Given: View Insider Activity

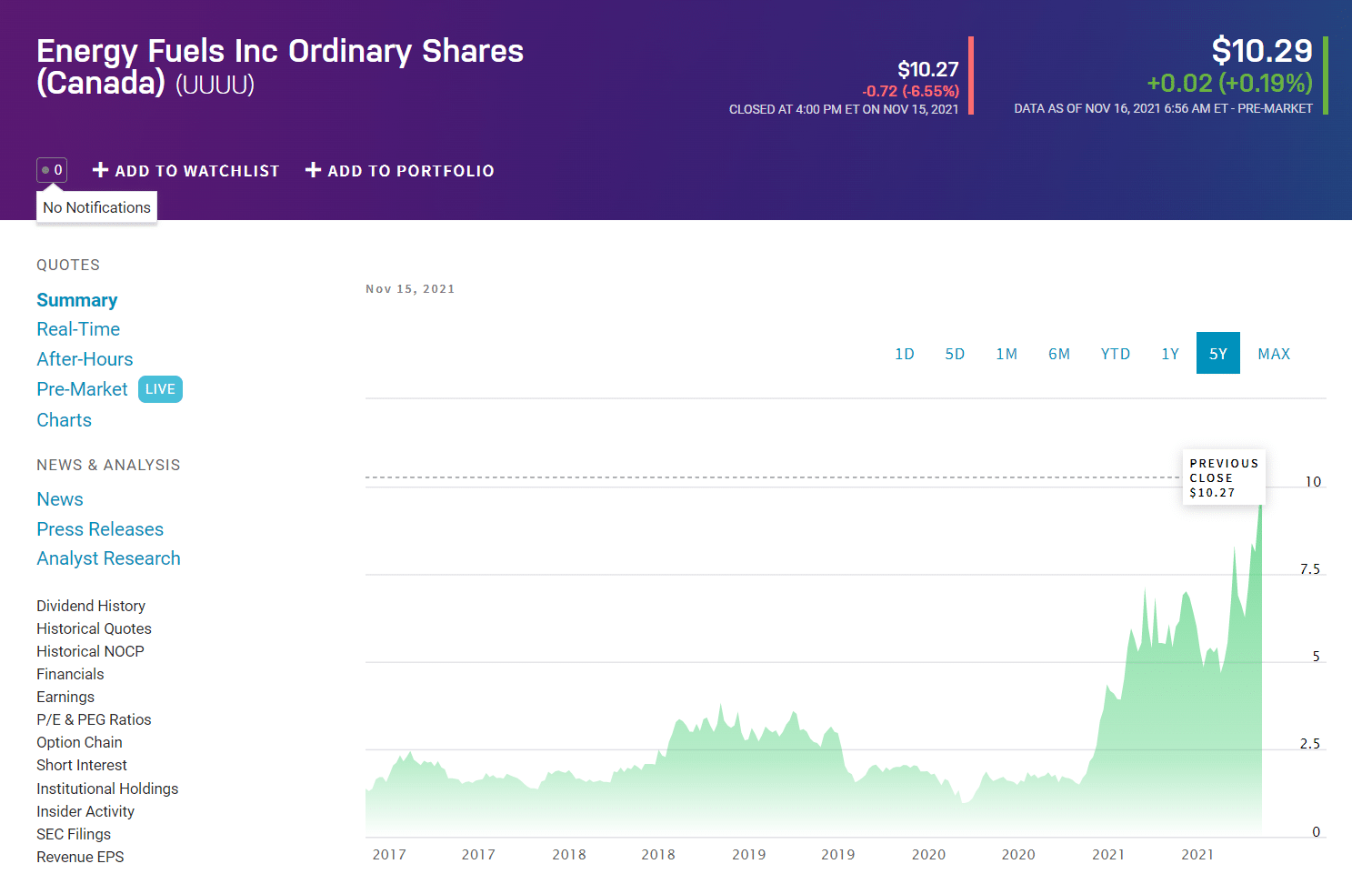Looking at the screenshot, I should tap(85, 811).
